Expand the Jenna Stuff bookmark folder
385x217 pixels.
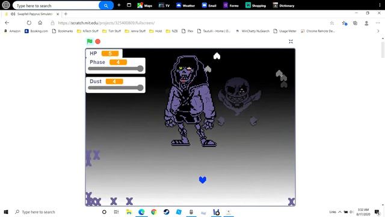135,31
